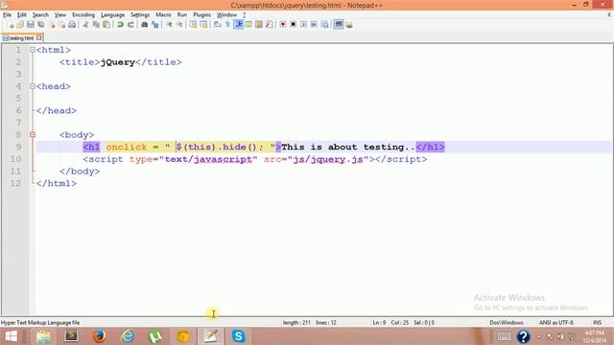This screenshot has height=345, width=614.
Task: Toggle Word Wrap in the toolbar
Action: [218, 25]
